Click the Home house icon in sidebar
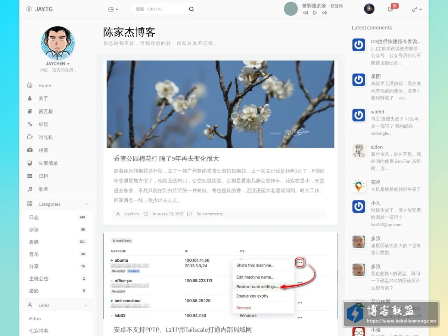The height and width of the screenshot is (336, 448). click(x=30, y=85)
